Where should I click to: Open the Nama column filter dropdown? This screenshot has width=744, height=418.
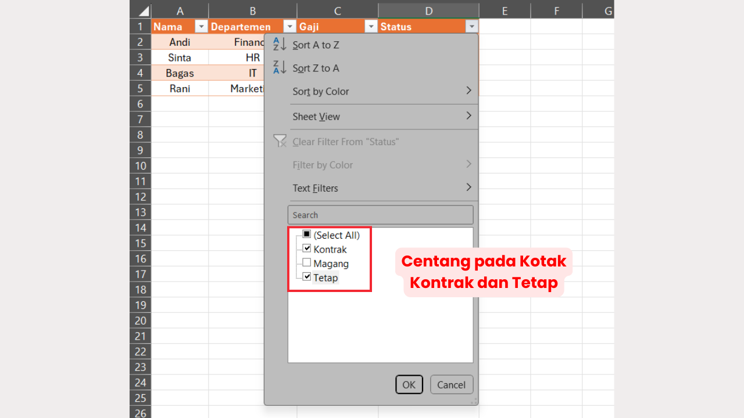tap(201, 26)
